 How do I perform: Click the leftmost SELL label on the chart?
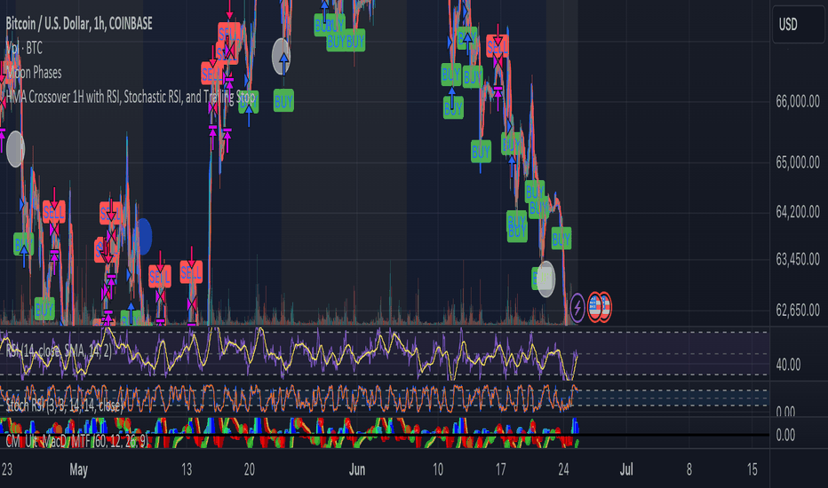point(54,212)
